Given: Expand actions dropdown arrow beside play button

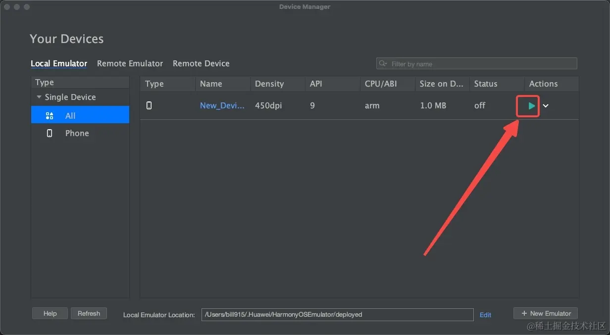Looking at the screenshot, I should tap(546, 106).
